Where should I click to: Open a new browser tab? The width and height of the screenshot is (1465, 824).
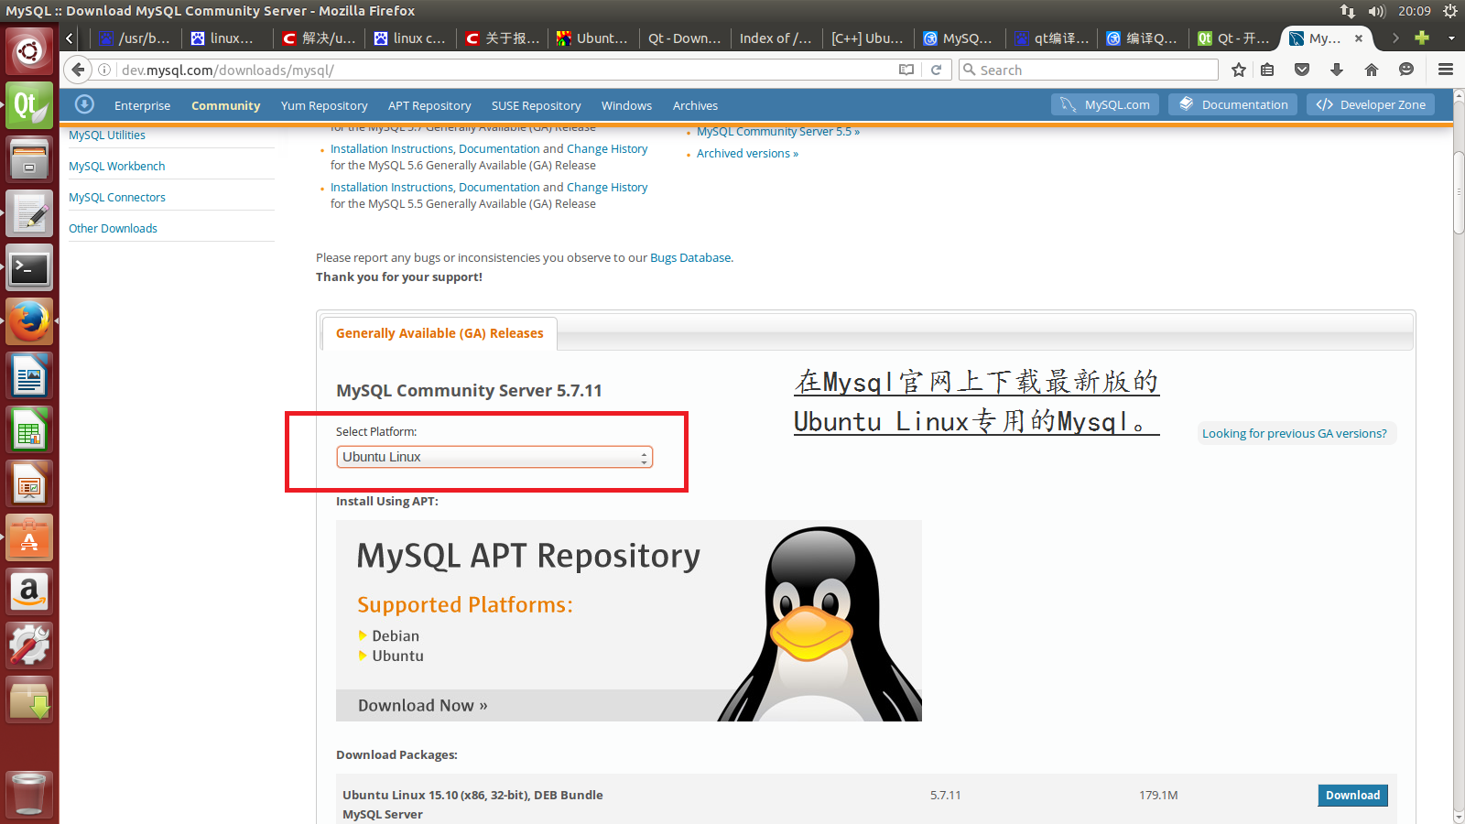tap(1422, 38)
